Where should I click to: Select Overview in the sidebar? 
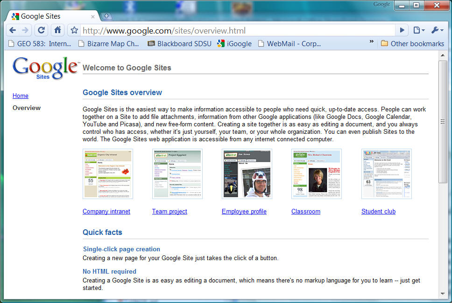27,108
